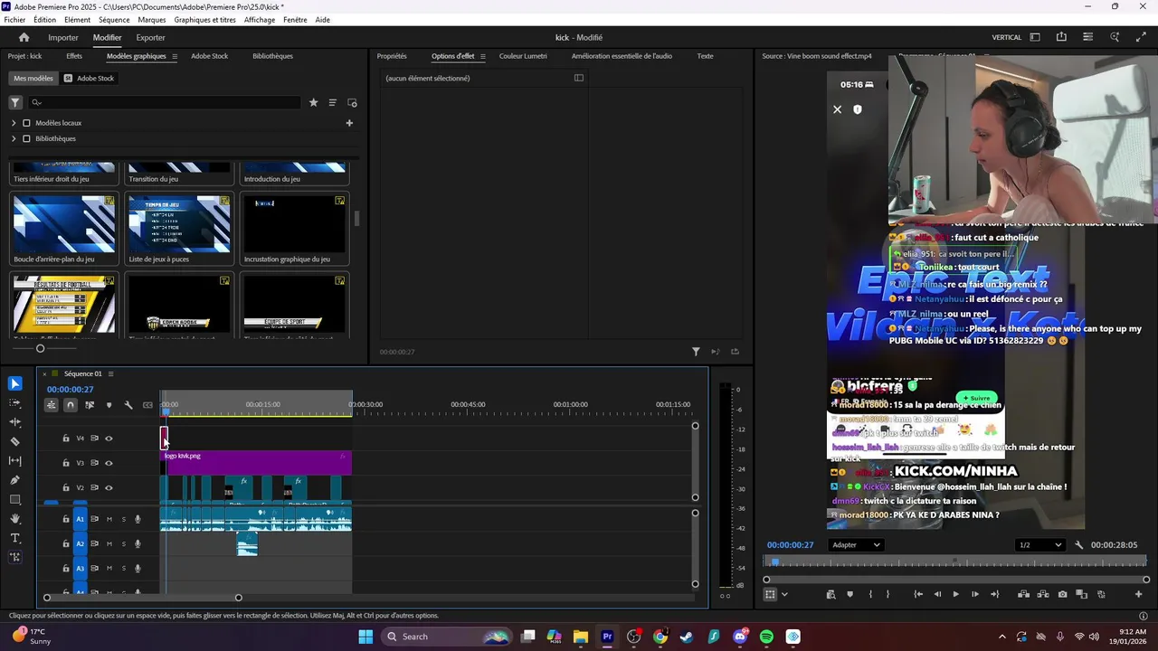Open the Fichier menu
This screenshot has width=1158, height=651.
[x=14, y=20]
